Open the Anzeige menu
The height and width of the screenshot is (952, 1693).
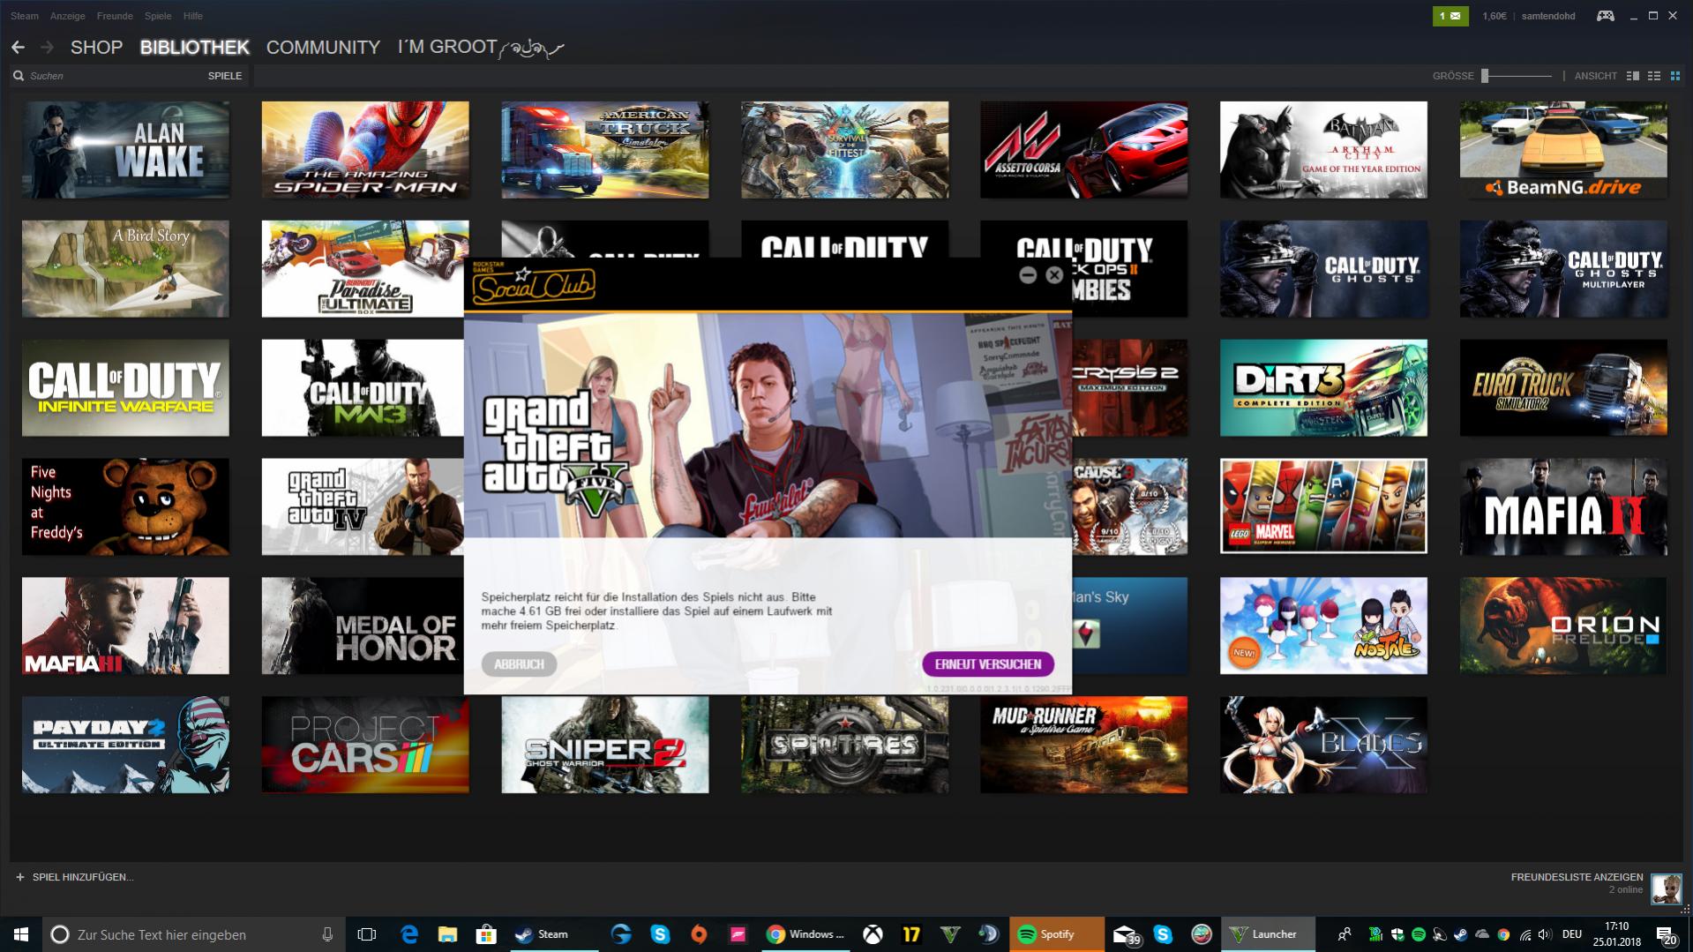coord(68,16)
